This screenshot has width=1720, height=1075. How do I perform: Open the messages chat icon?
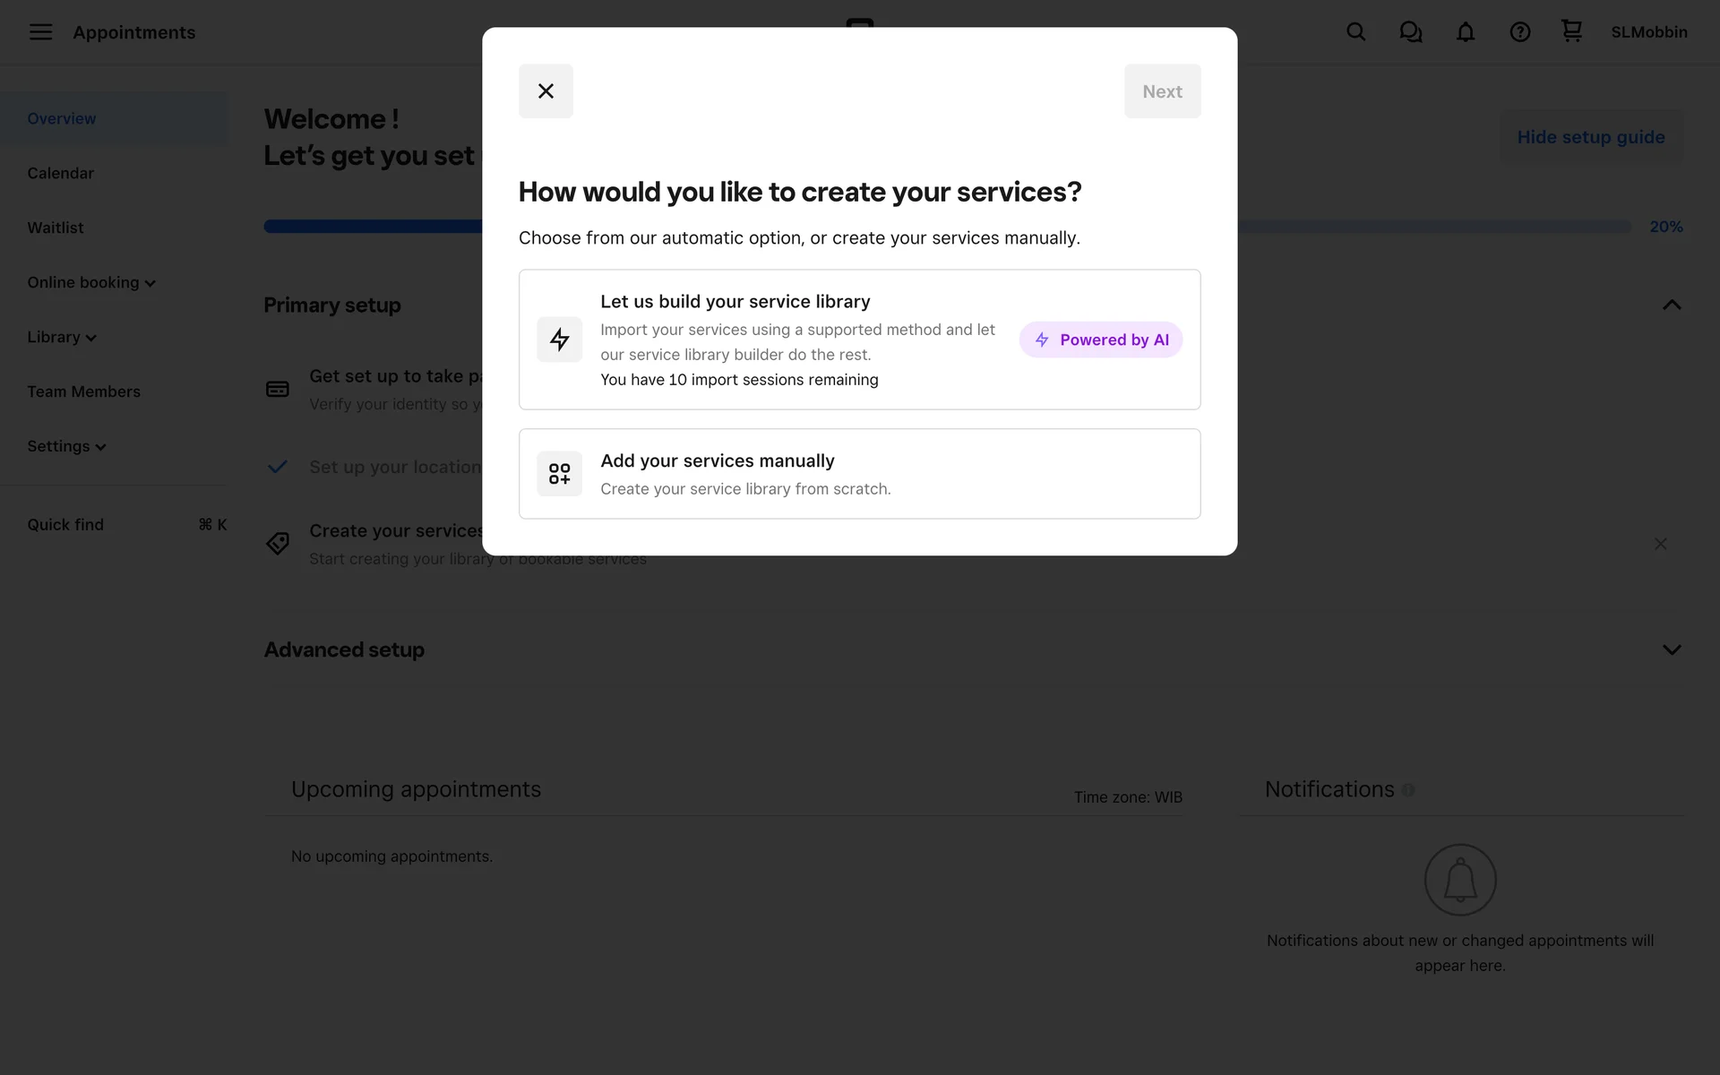[1410, 32]
